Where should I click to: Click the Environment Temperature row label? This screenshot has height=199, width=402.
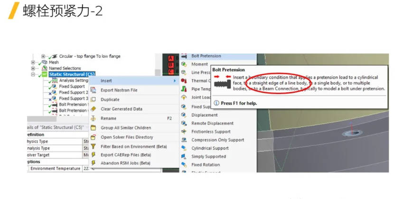pyautogui.click(x=56, y=169)
